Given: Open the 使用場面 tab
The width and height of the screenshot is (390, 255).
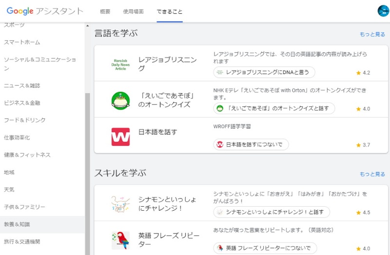Looking at the screenshot, I should (133, 11).
